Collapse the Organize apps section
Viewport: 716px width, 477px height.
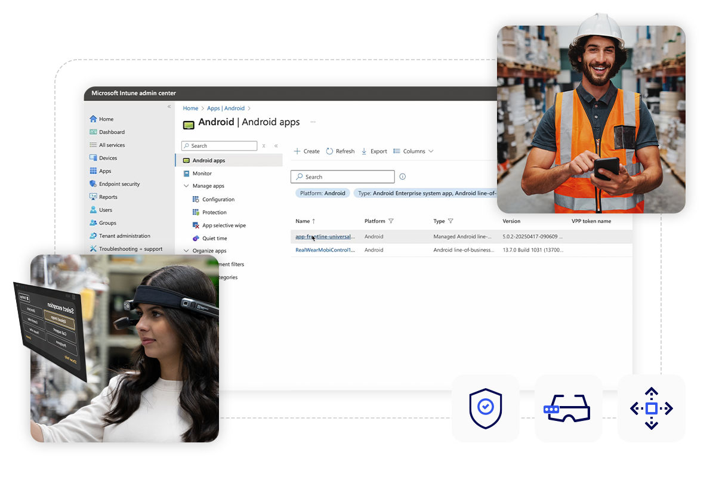pos(186,251)
